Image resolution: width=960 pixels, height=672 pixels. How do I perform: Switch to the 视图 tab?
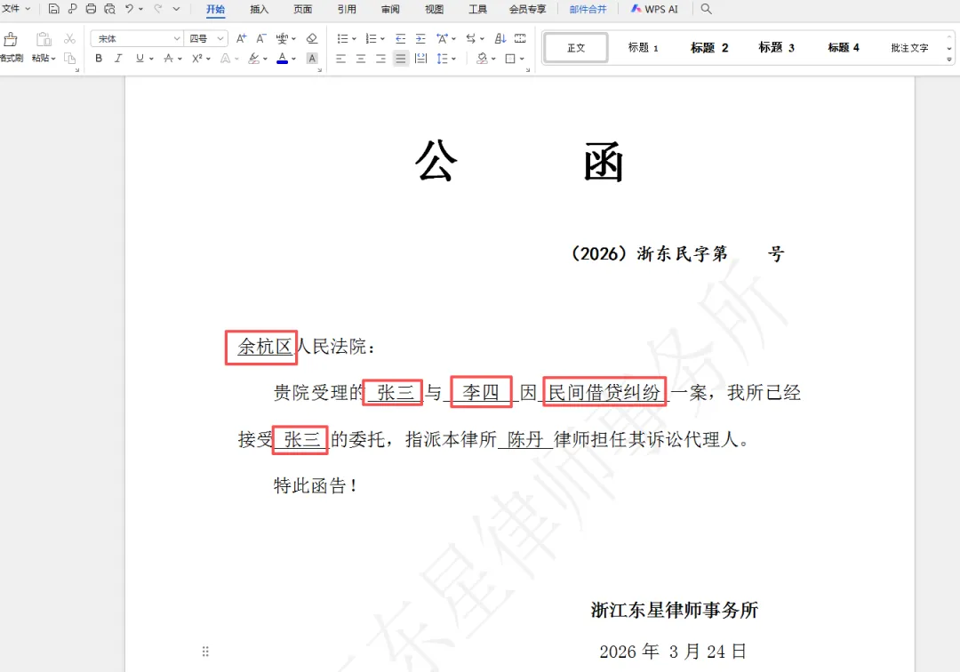pos(434,9)
